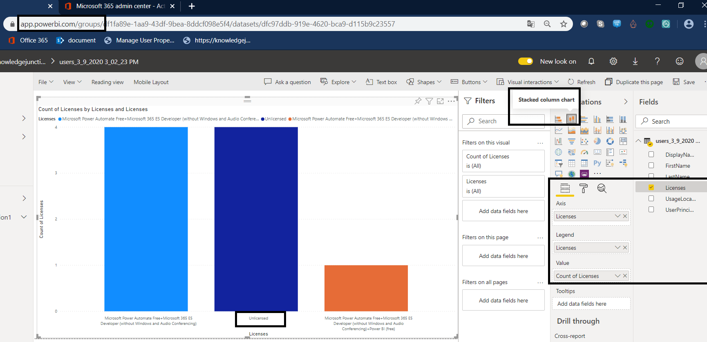Screen dimensions: 707x342
Task: Check the FirstName field checkbox
Action: click(x=651, y=166)
